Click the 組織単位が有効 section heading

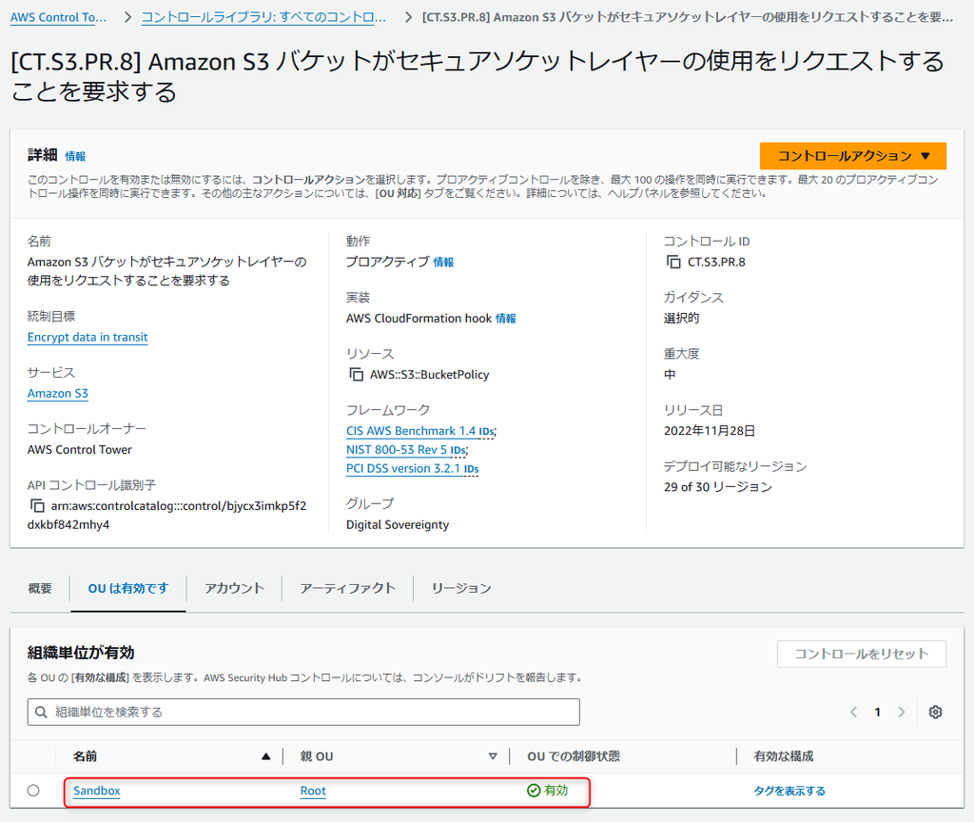[81, 653]
